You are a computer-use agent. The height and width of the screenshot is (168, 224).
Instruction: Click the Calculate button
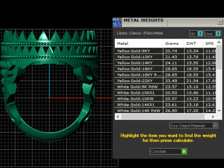click(x=168, y=151)
